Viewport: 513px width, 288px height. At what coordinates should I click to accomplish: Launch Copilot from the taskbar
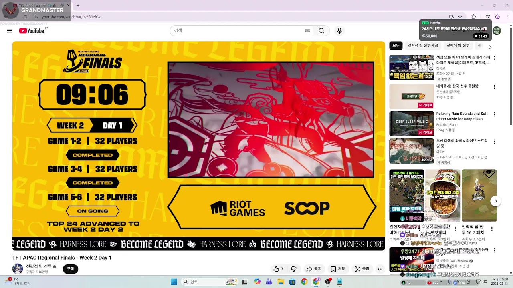click(x=257, y=282)
